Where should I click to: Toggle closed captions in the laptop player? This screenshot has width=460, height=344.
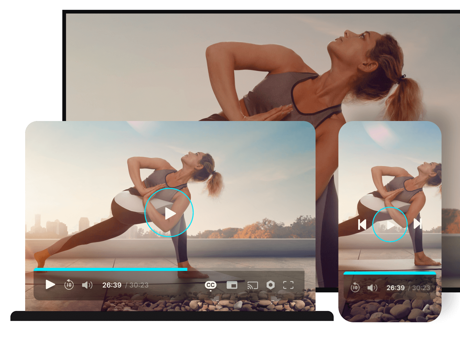click(x=210, y=285)
